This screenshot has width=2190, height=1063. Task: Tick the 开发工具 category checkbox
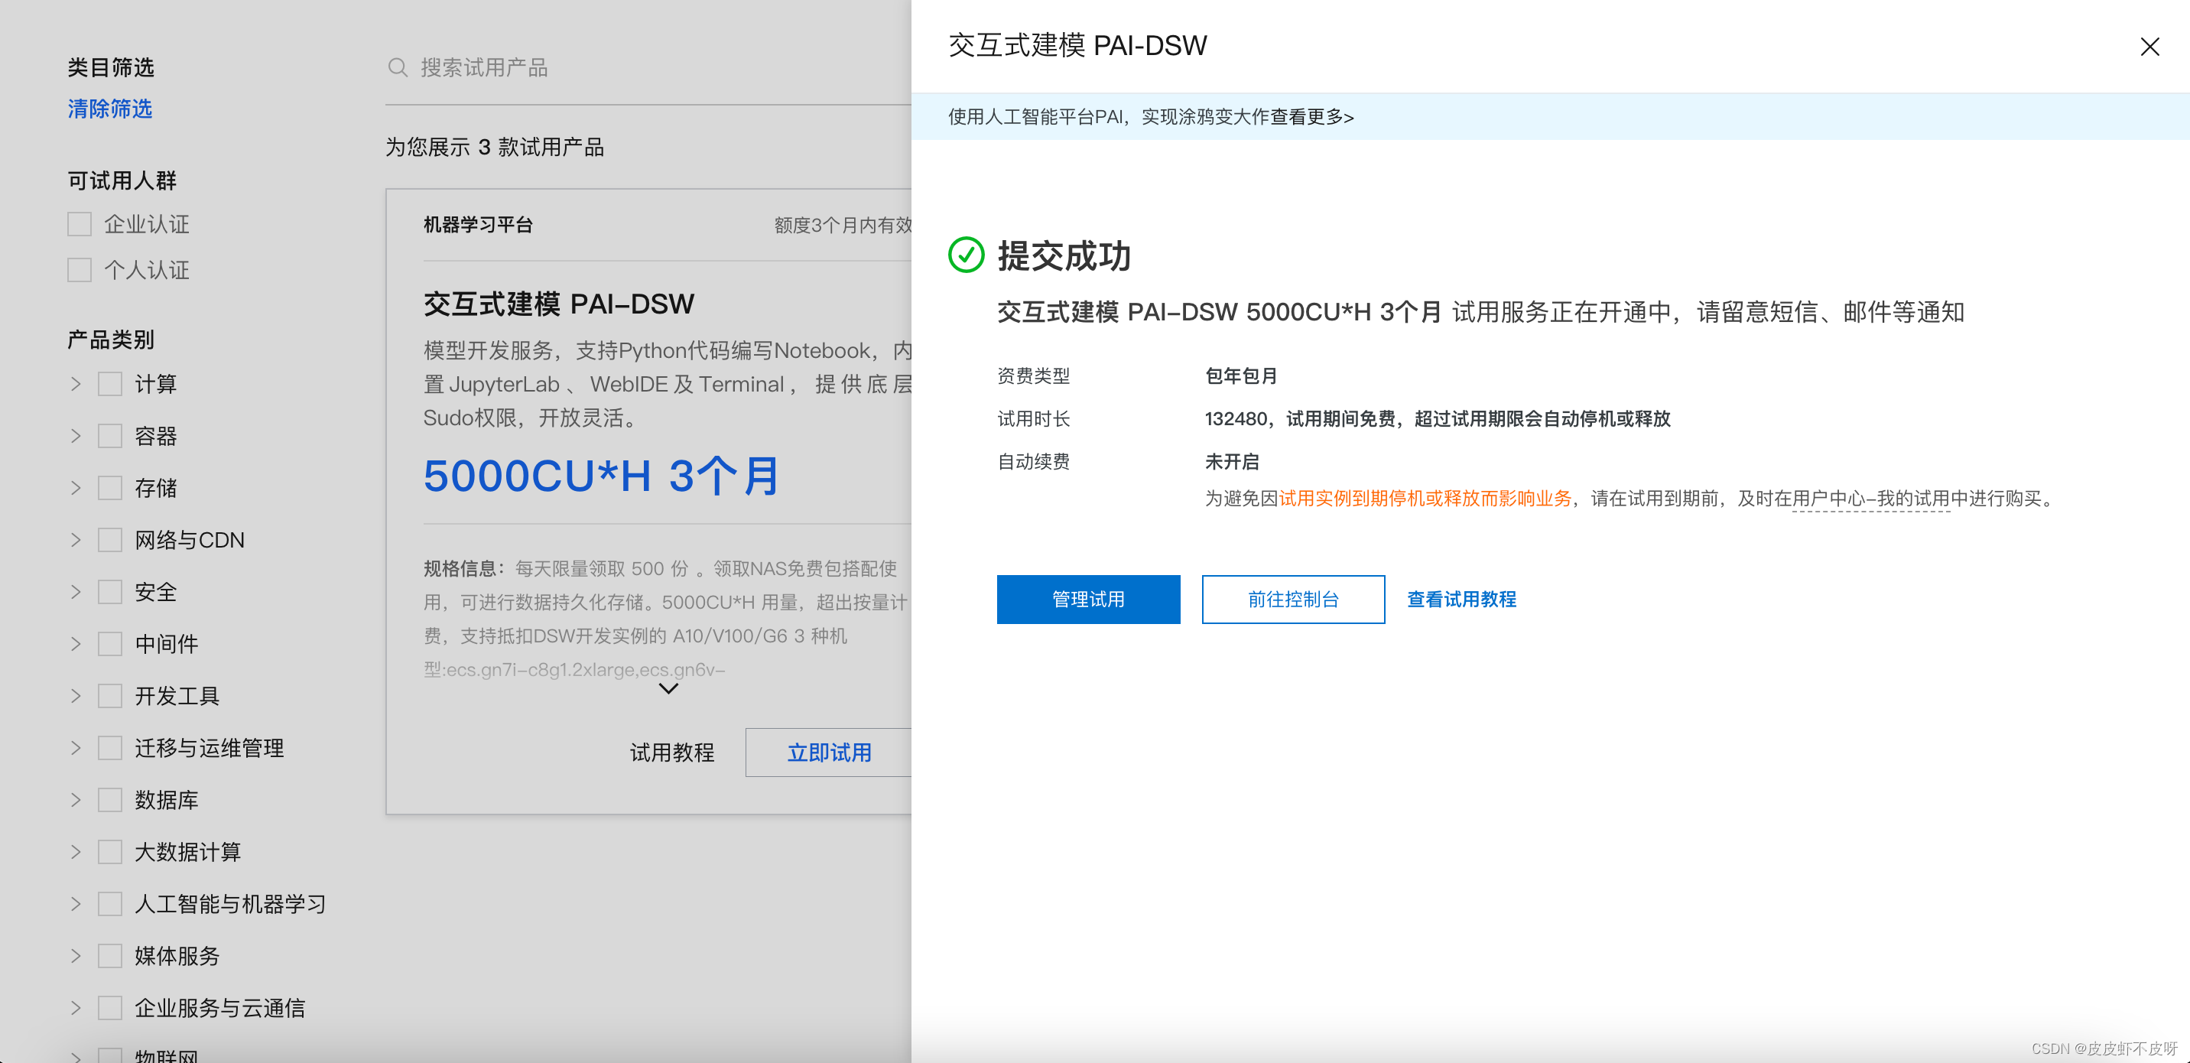(109, 697)
